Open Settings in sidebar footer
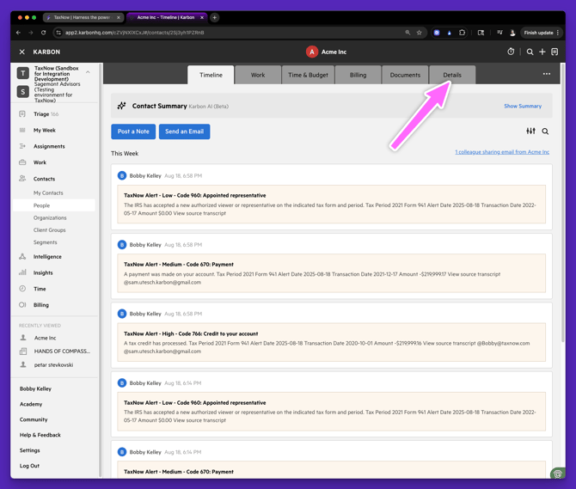The width and height of the screenshot is (576, 489). click(30, 450)
